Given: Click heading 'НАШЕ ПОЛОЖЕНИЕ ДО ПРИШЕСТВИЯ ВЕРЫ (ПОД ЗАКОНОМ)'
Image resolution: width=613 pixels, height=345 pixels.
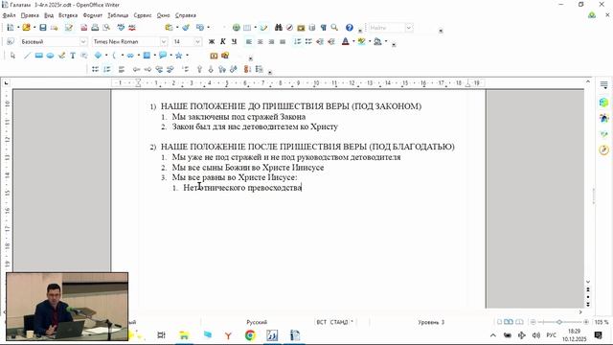Looking at the screenshot, I should pos(291,106).
